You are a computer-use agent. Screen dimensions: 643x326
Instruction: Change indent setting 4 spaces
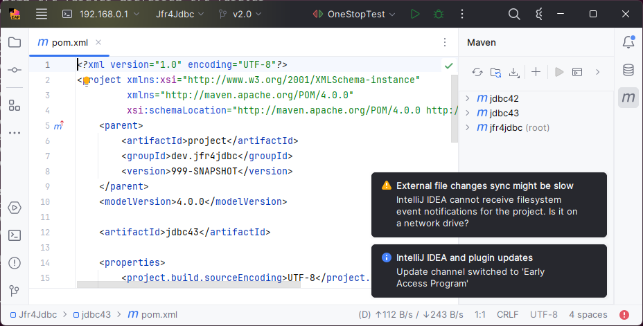point(588,314)
